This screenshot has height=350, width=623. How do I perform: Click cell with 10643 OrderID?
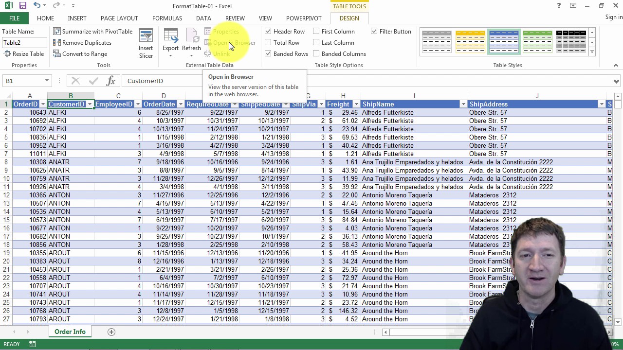30,112
